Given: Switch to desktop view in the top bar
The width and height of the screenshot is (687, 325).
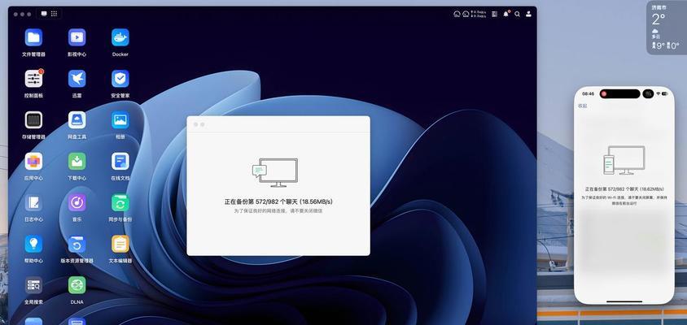Looking at the screenshot, I should pyautogui.click(x=44, y=14).
